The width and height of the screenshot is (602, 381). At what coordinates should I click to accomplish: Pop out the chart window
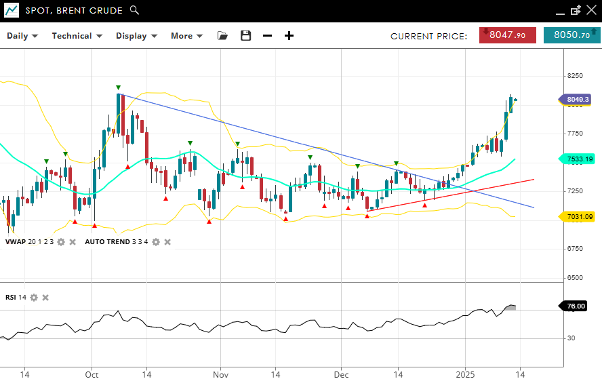576,10
